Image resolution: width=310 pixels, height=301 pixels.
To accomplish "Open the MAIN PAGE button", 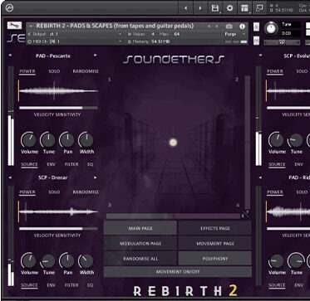I will (x=140, y=228).
